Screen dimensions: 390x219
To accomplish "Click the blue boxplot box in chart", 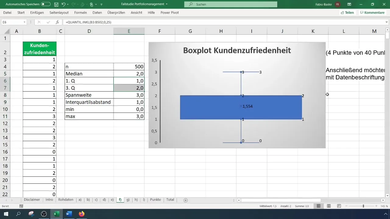I will [x=241, y=107].
